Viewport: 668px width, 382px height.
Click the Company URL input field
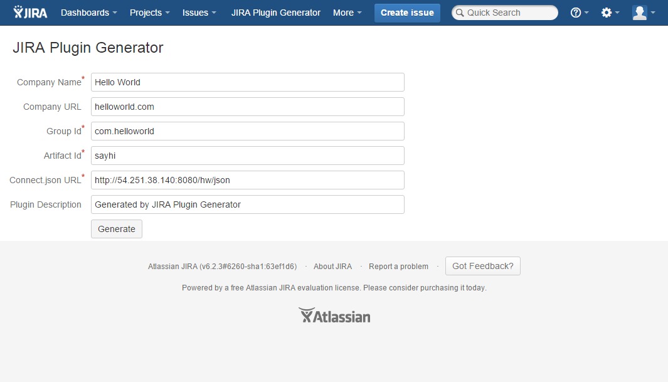pos(248,107)
